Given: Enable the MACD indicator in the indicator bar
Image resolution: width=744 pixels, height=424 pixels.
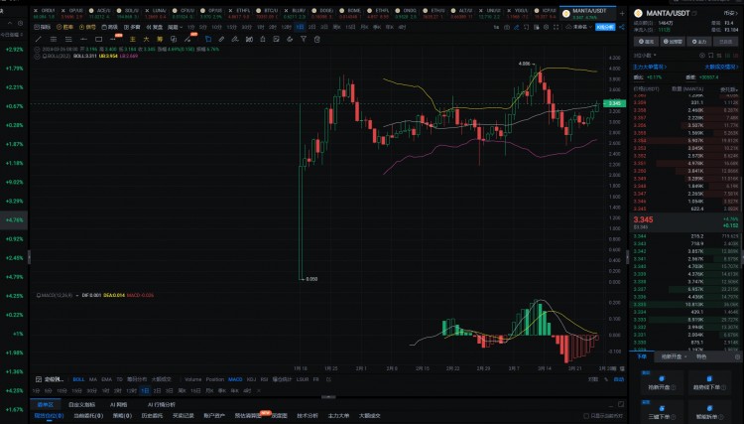Looking at the screenshot, I should [x=235, y=379].
